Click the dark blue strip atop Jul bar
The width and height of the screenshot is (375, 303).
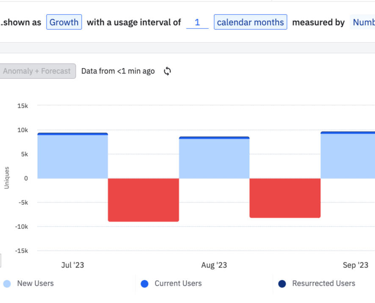[72, 134]
